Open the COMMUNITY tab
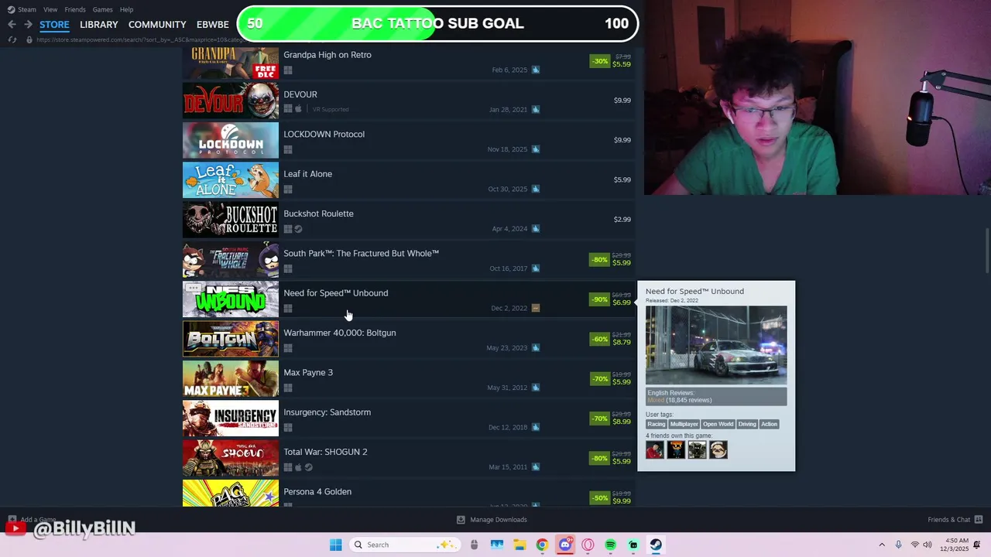 pos(157,25)
